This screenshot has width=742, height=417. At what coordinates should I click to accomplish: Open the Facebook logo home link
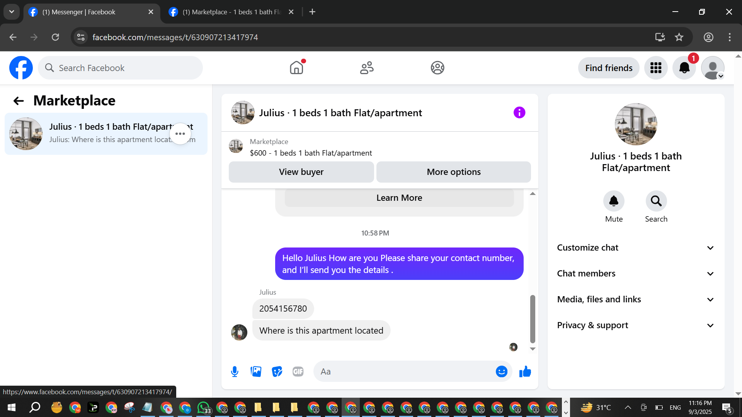[x=21, y=68]
